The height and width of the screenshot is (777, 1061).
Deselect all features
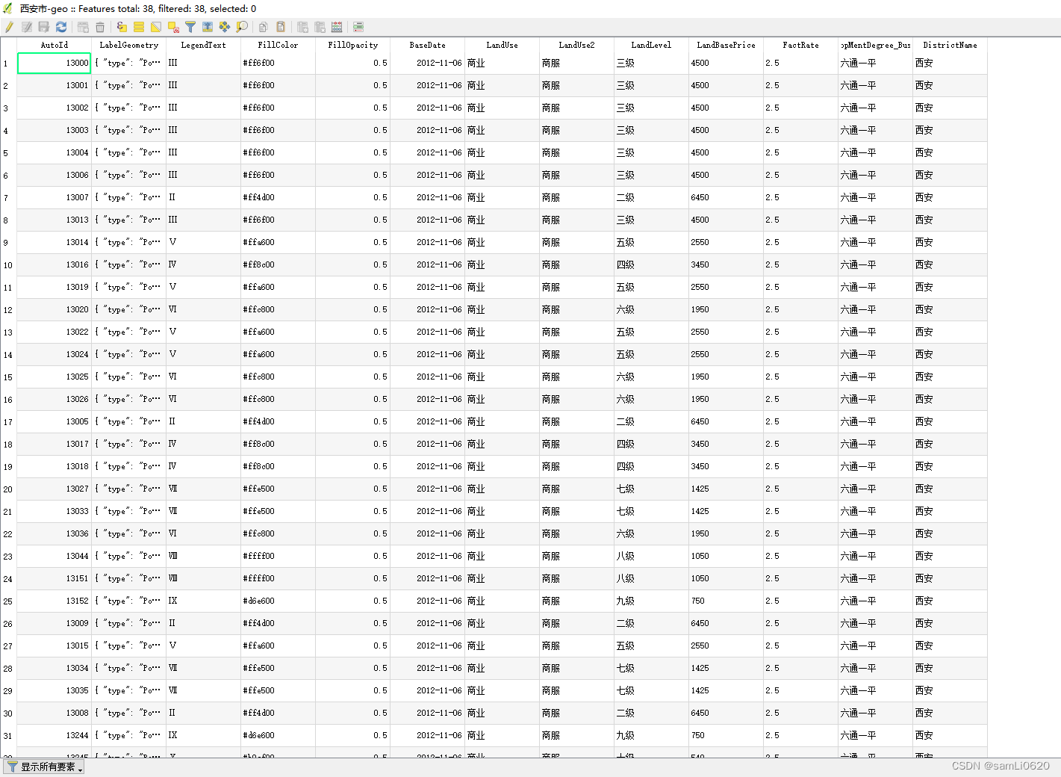tap(173, 27)
